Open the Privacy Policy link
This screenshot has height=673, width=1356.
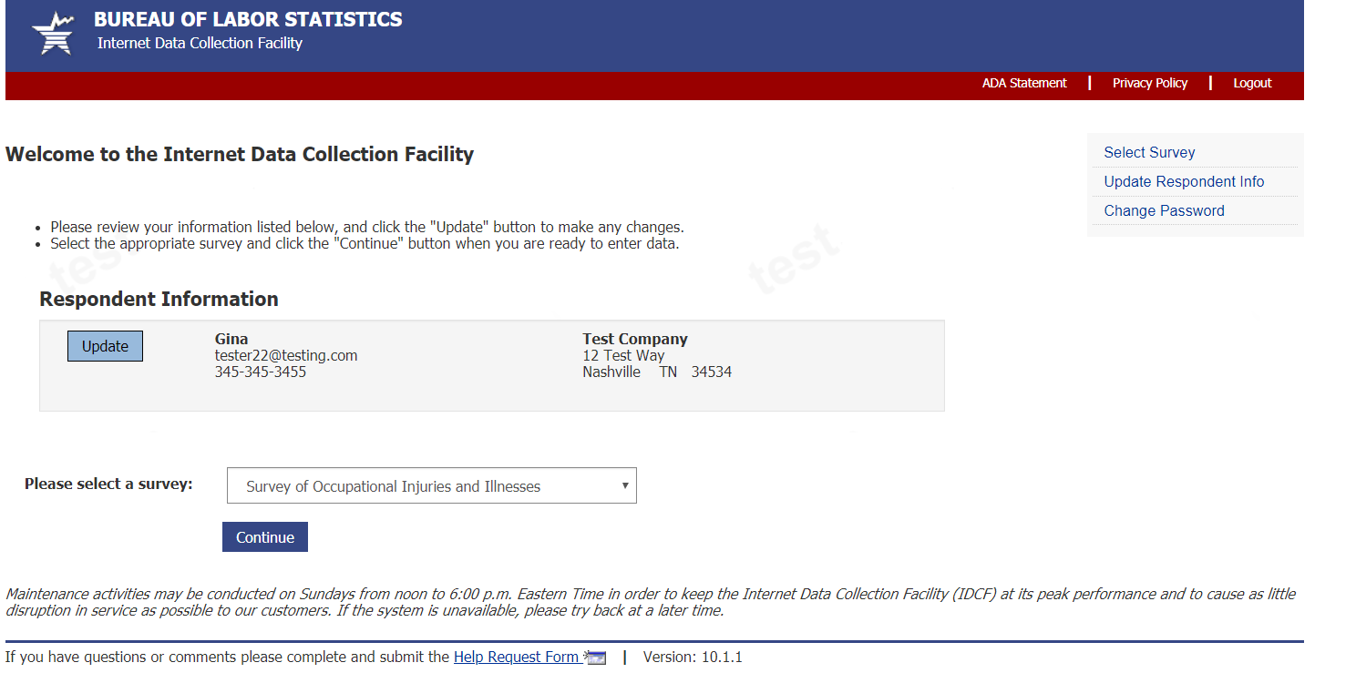tap(1149, 83)
